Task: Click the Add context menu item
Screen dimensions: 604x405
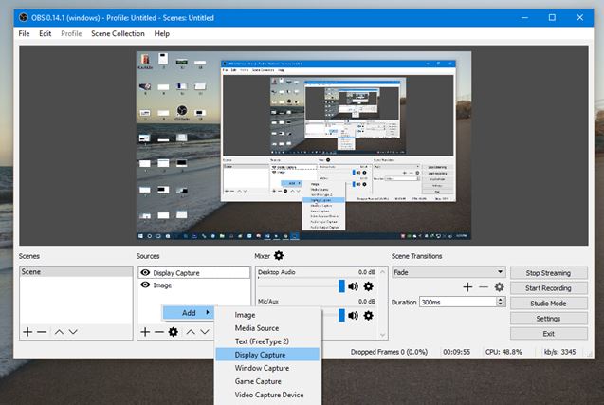Action: (x=189, y=312)
